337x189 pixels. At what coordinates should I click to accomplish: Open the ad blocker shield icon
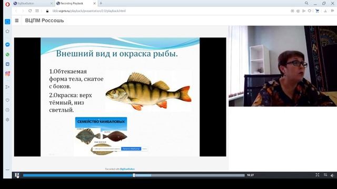tap(298, 11)
